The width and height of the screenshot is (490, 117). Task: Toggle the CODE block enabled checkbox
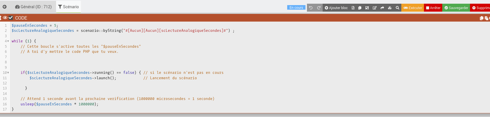11,18
